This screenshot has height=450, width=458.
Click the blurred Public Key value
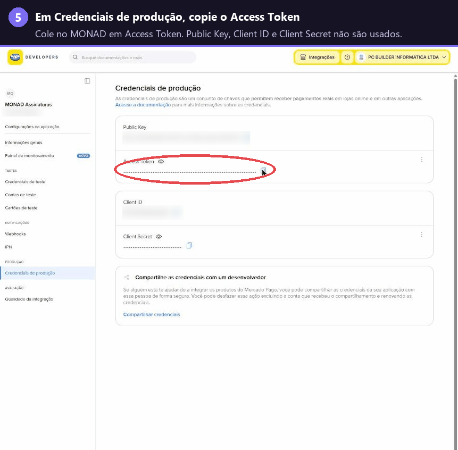point(186,138)
